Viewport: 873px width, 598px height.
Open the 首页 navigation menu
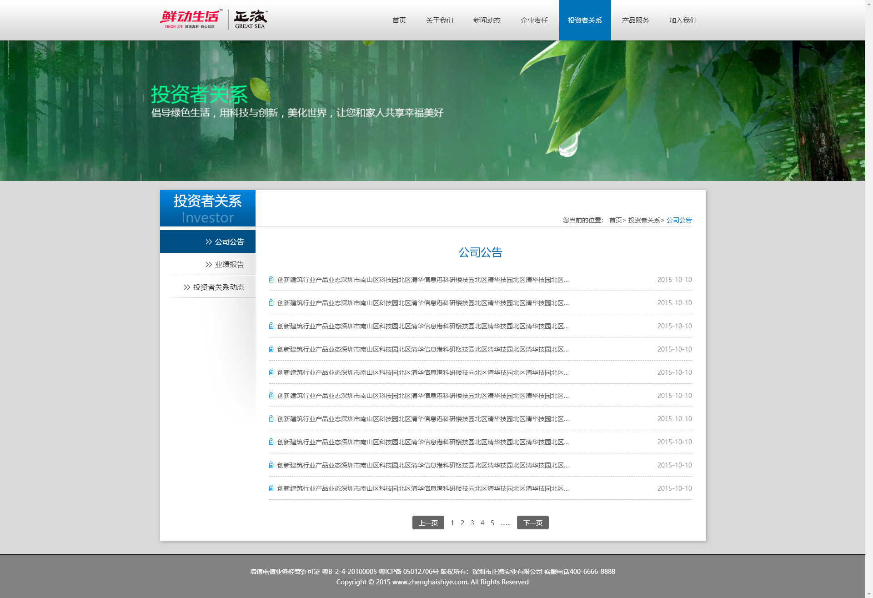point(399,20)
